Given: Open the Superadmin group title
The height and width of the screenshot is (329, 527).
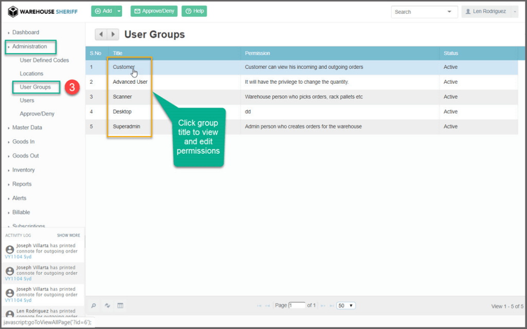Looking at the screenshot, I should [126, 126].
